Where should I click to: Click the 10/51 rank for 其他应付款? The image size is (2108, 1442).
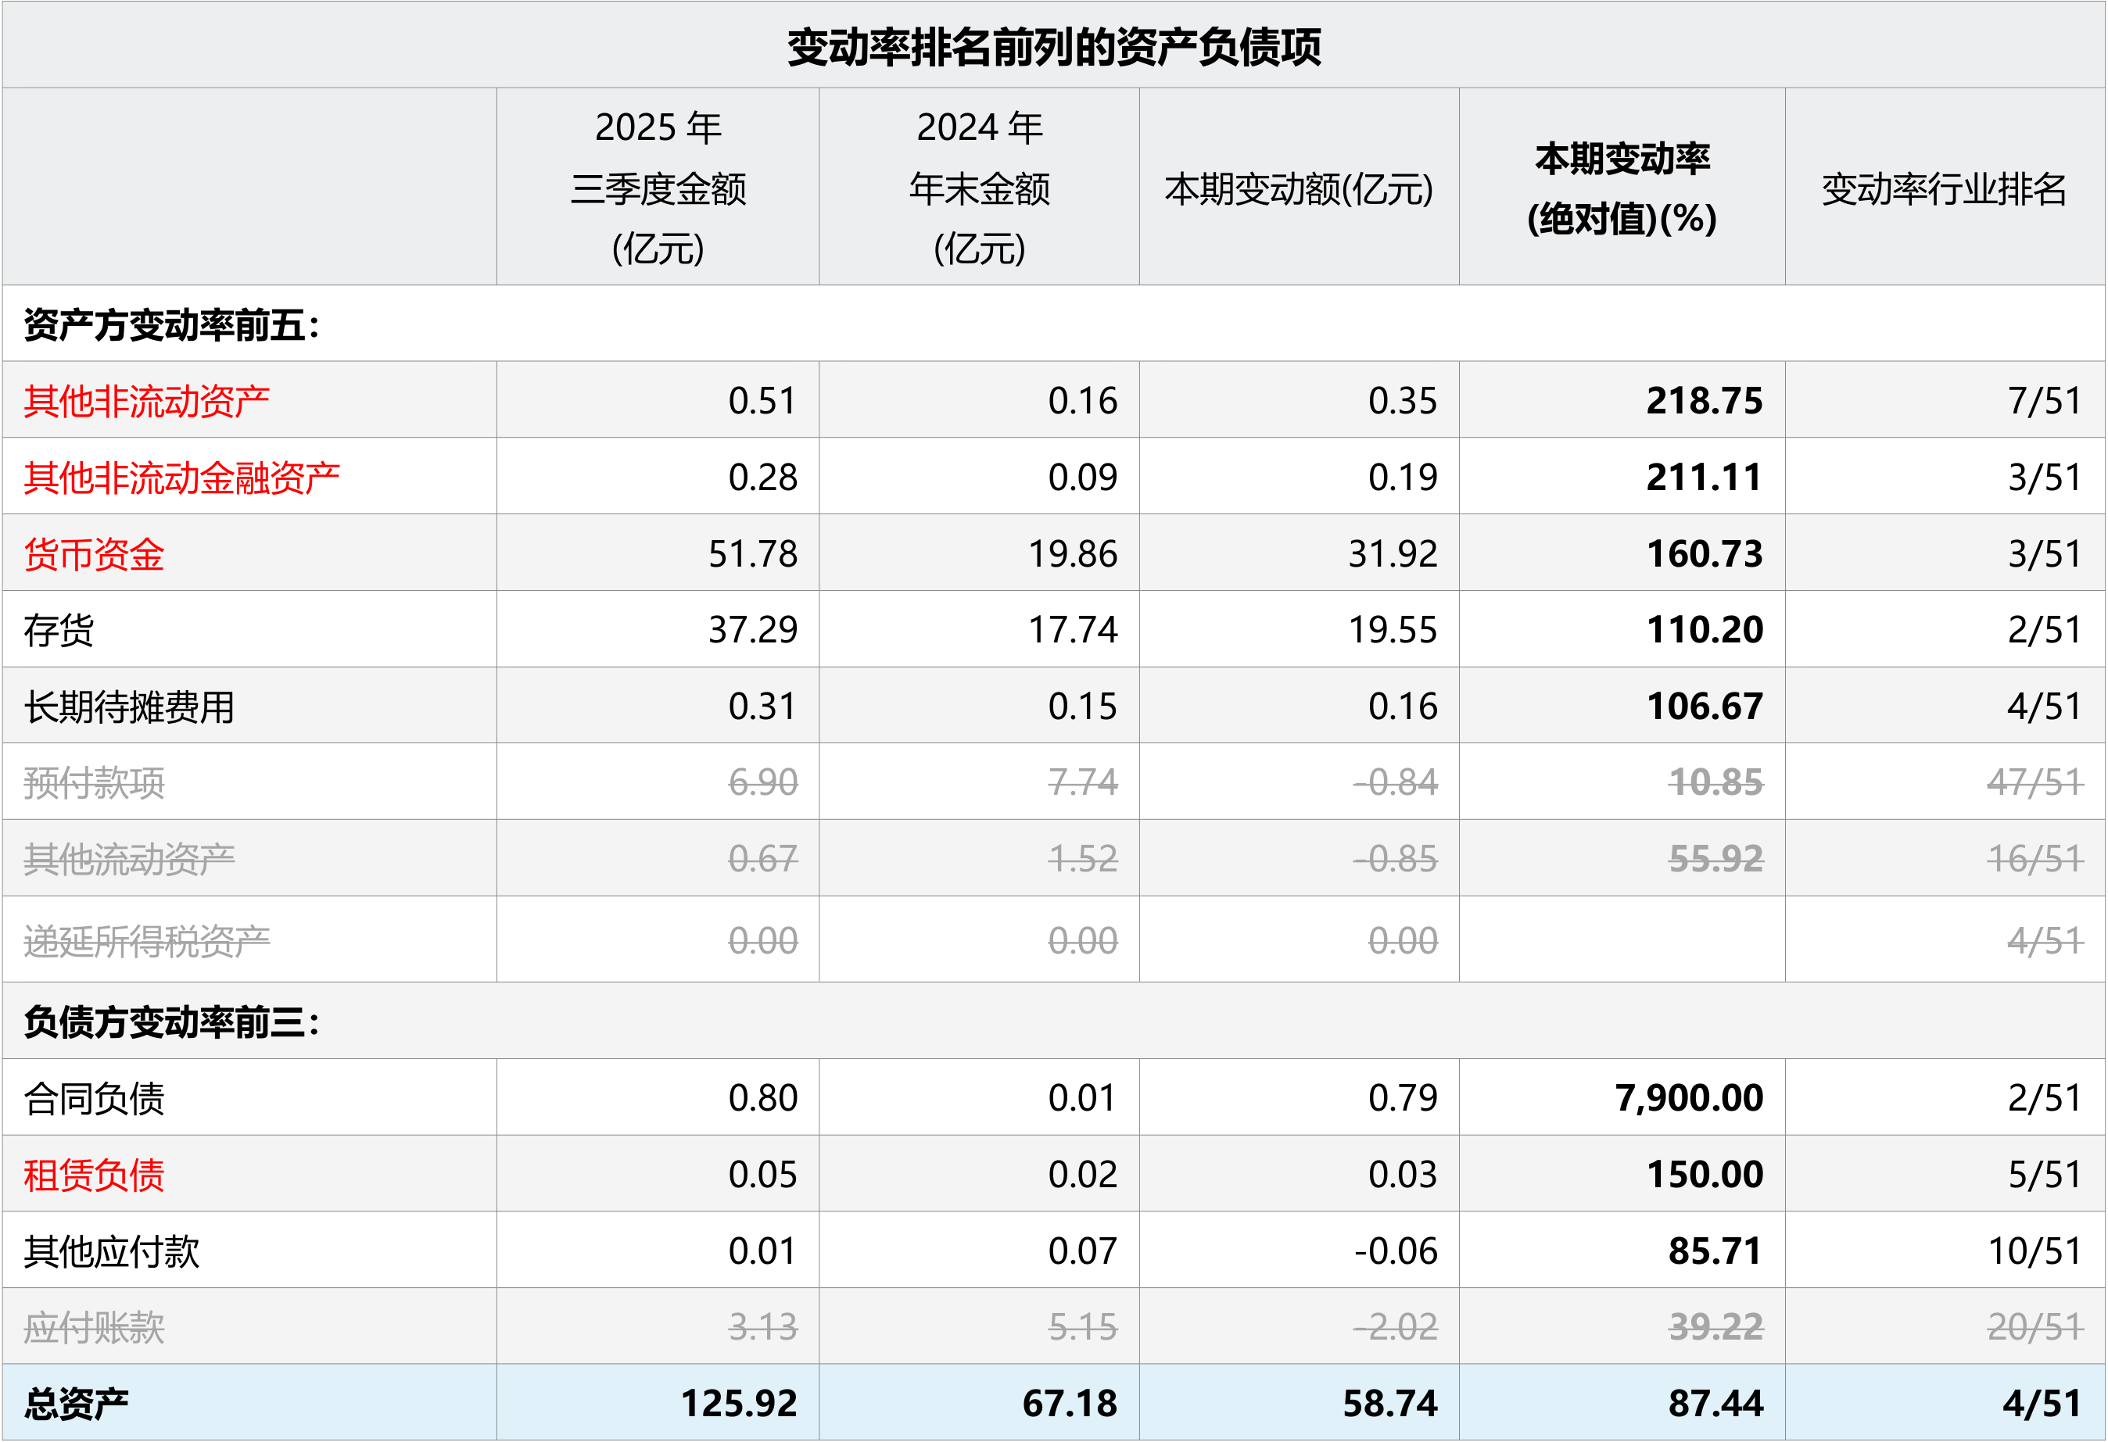coord(2034,1251)
